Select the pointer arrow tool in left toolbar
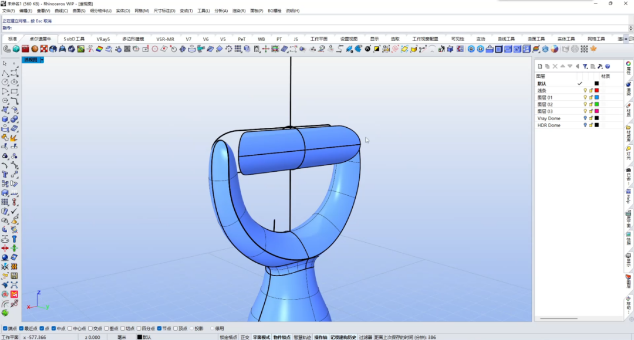Image resolution: width=634 pixels, height=340 pixels. point(5,63)
